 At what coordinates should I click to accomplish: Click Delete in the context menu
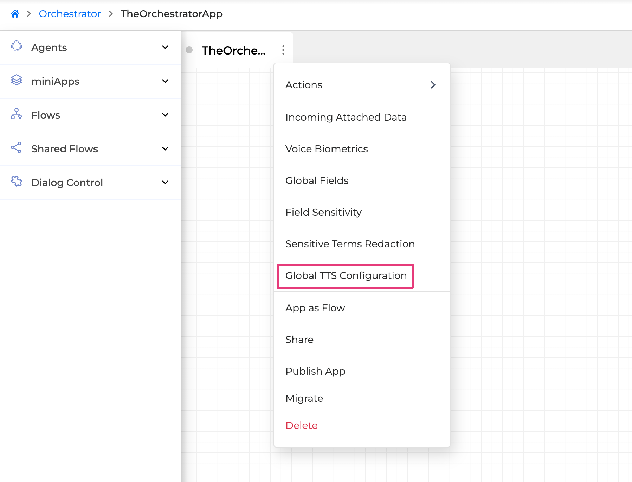pos(302,425)
